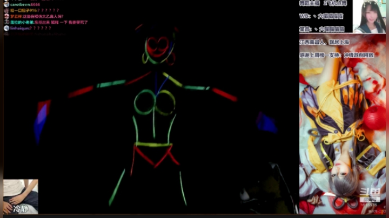The height and width of the screenshot is (218, 389).
Task: Click the avatar beside 梦云祥's message
Action: (x=6, y=16)
